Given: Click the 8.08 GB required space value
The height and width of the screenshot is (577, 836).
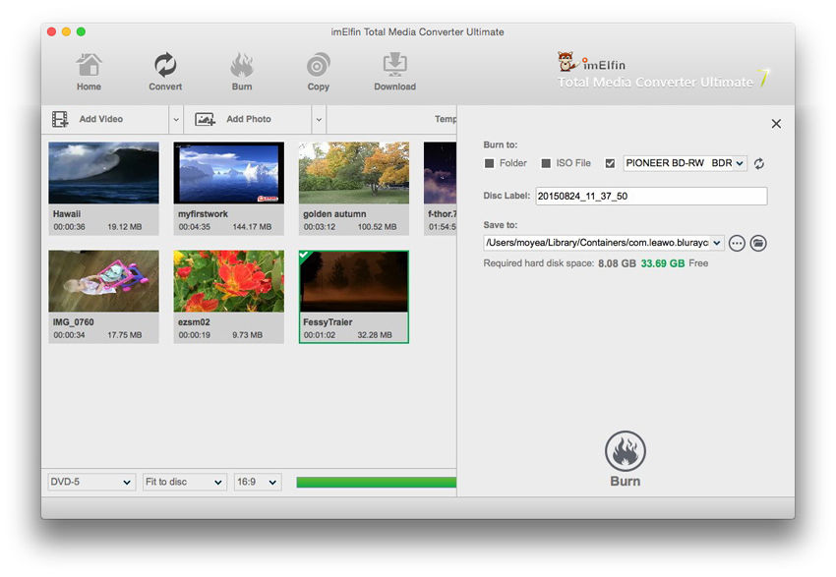Looking at the screenshot, I should tap(617, 263).
